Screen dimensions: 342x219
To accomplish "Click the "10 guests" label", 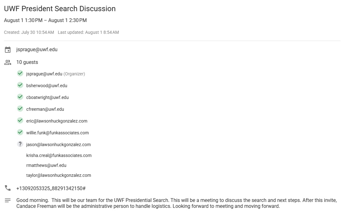I will 27,62.
